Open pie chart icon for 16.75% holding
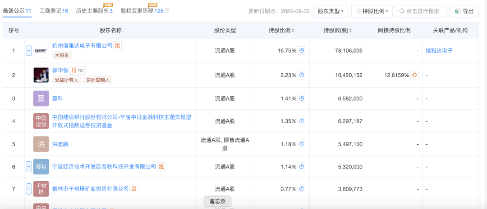This screenshot has width=487, height=209. (302, 50)
